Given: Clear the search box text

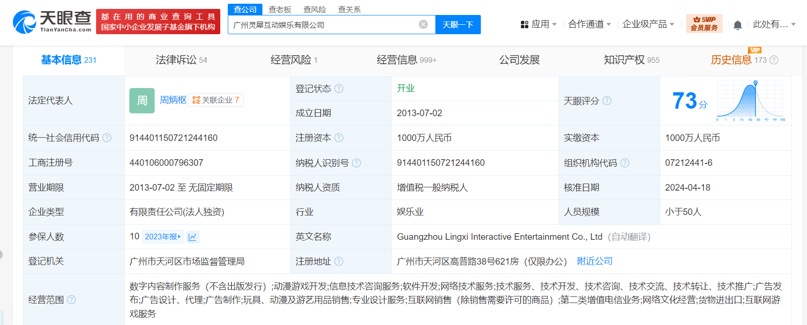Looking at the screenshot, I should 423,24.
